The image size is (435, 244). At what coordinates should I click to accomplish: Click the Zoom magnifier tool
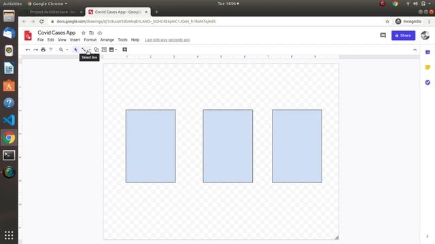(x=61, y=49)
